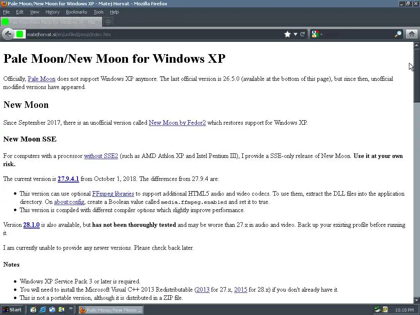Open the Tools menu
The height and width of the screenshot is (315, 420).
pos(98,12)
